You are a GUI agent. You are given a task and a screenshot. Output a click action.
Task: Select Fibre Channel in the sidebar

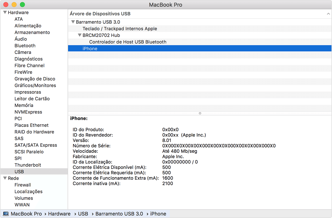point(30,66)
